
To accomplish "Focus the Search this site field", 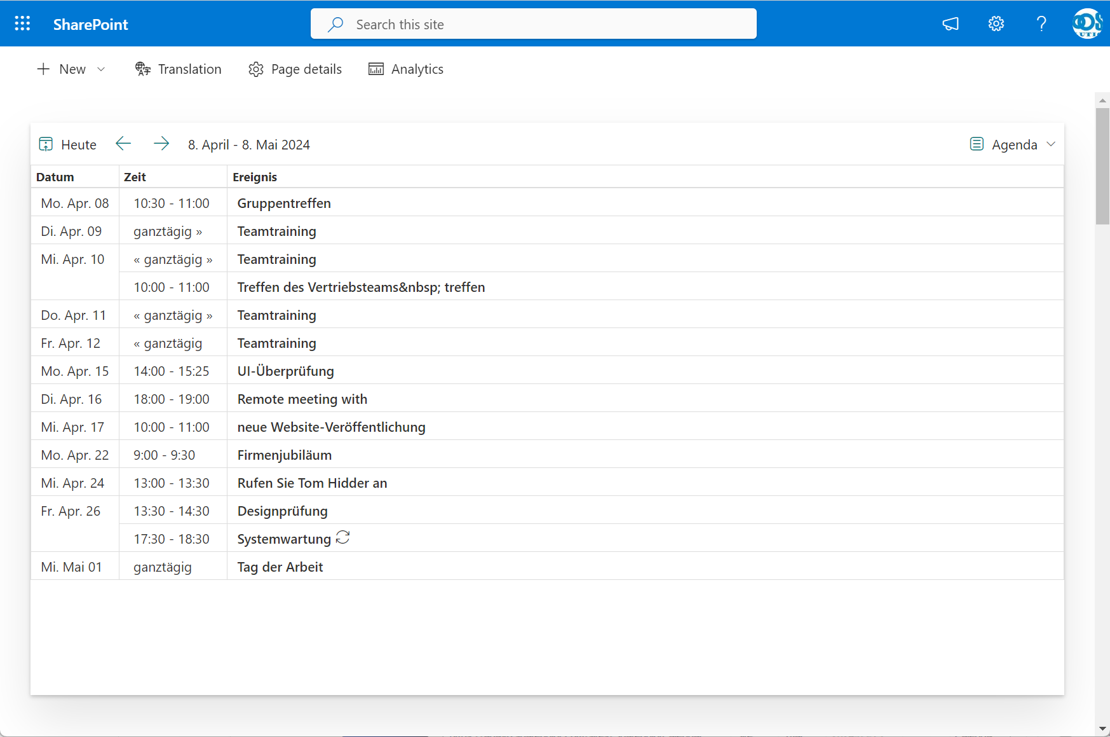I will (x=534, y=24).
